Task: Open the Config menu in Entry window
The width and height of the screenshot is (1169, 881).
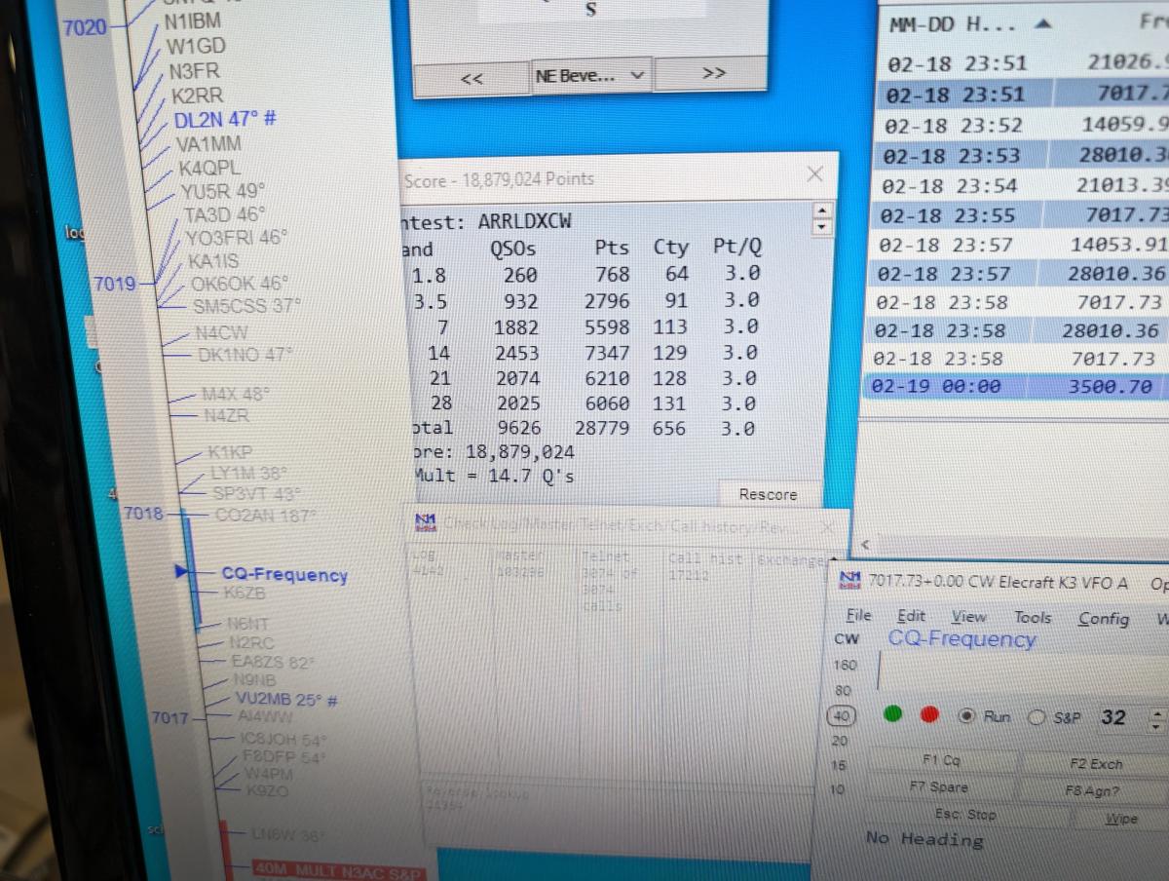Action: (1103, 619)
